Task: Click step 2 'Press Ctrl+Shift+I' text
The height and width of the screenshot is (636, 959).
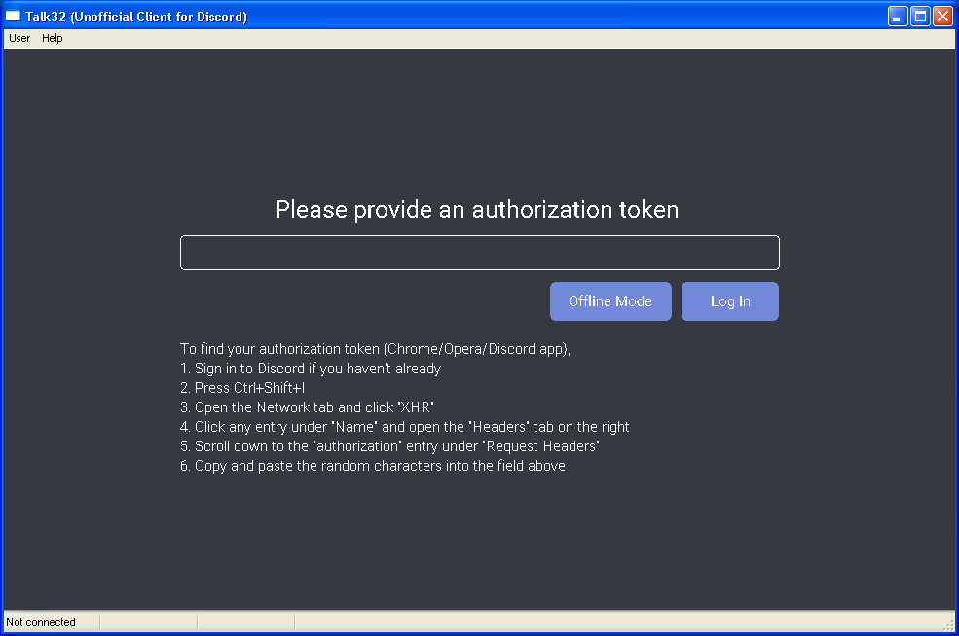Action: (242, 388)
